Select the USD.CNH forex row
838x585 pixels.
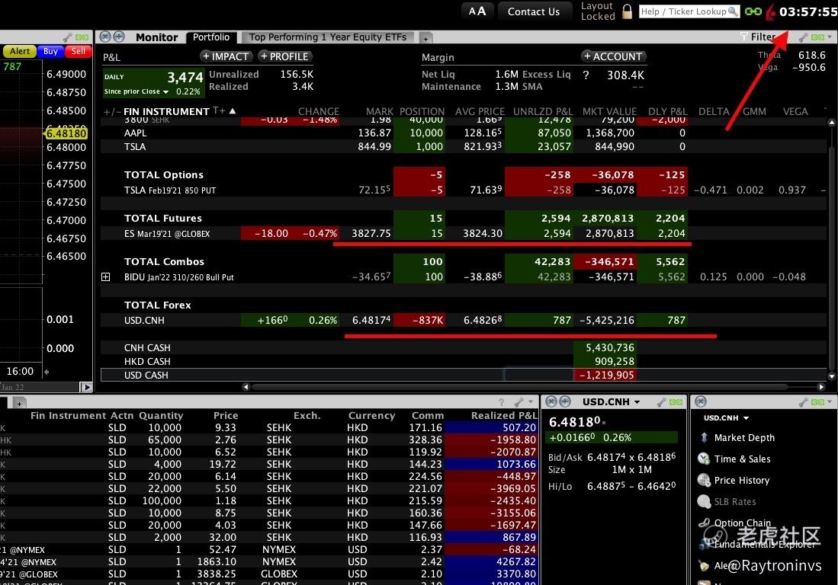coord(464,320)
